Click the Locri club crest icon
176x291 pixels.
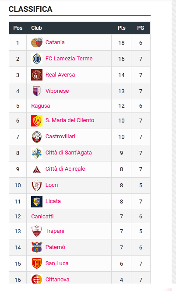coord(37,185)
